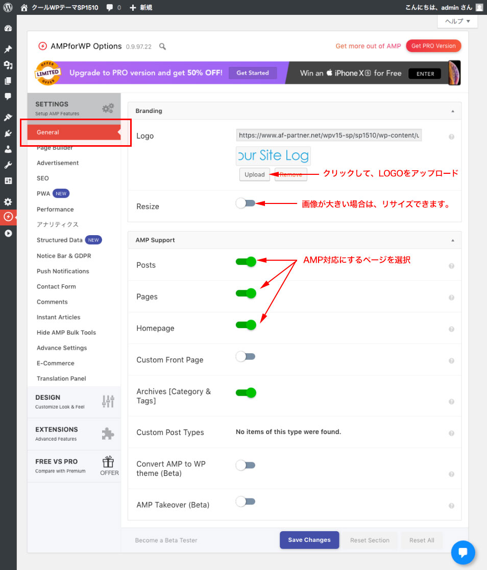Viewport: 487px width, 570px height.
Task: Open Notice Bar & GDPR tab
Action: click(x=63, y=256)
